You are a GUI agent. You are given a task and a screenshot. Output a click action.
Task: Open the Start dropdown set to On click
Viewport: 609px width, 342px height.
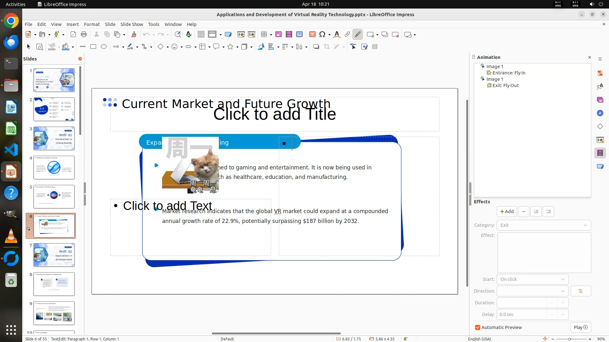coord(532,279)
